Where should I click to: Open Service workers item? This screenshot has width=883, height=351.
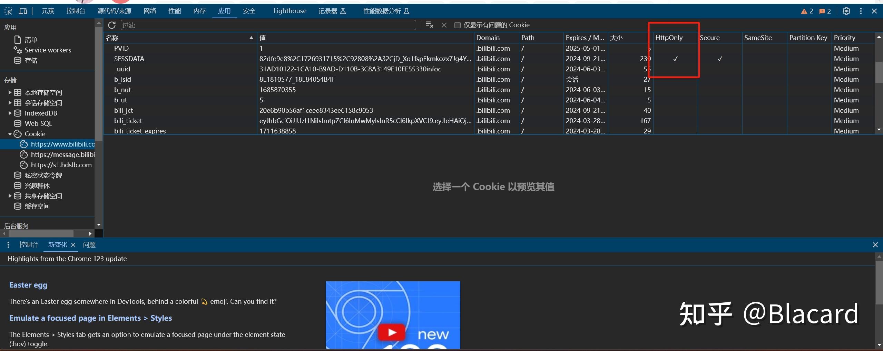coord(48,50)
